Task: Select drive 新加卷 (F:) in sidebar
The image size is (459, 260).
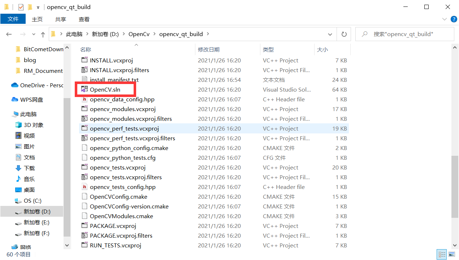Action: pyautogui.click(x=32, y=233)
